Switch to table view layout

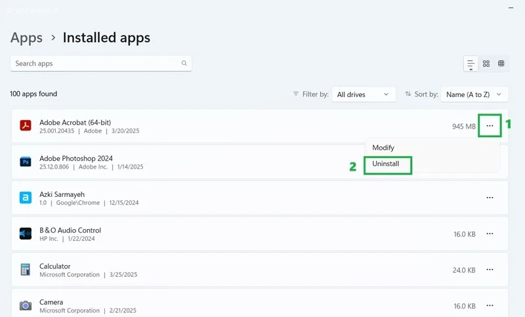[501, 64]
